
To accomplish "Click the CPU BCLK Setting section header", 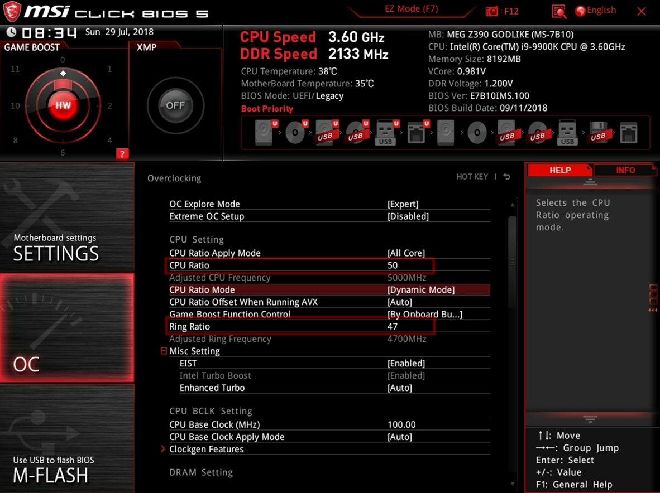I will tap(211, 411).
